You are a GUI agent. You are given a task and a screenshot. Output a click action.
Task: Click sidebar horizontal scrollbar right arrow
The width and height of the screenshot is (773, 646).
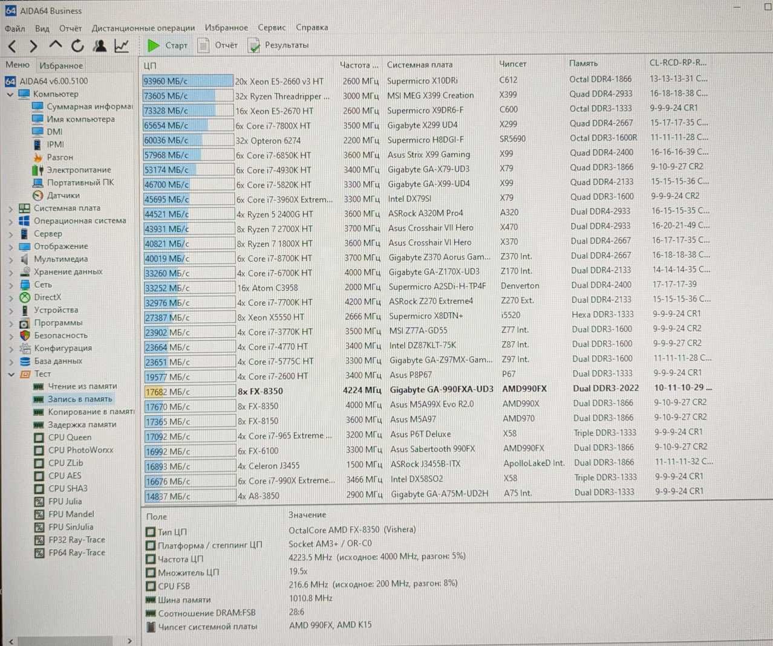pyautogui.click(x=129, y=641)
